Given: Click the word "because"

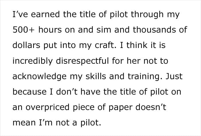Looking at the screenshot, I should coord(30,92).
